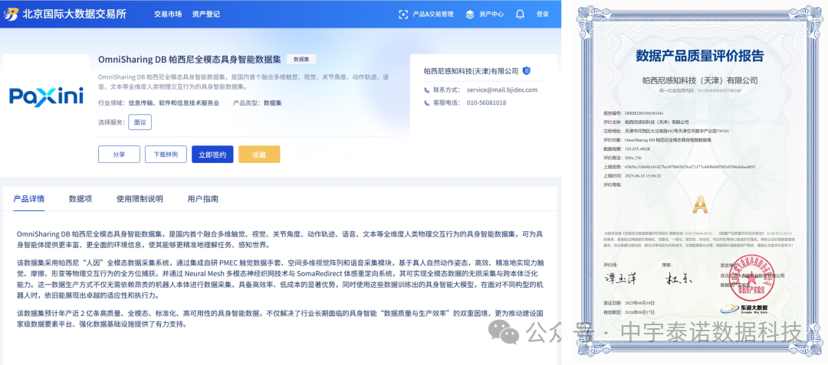Switch to the 使用限制说明 tab
This screenshot has width=828, height=365.
pos(140,199)
